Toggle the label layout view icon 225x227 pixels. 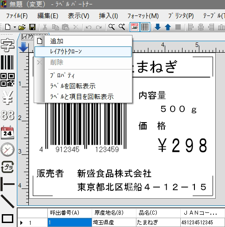(x=135, y=27)
